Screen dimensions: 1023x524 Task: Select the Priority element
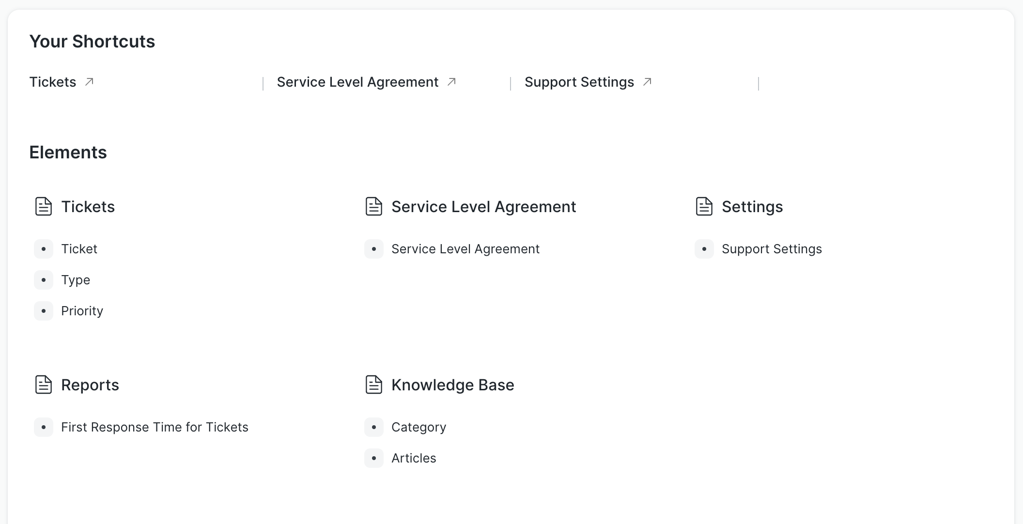pyautogui.click(x=82, y=311)
